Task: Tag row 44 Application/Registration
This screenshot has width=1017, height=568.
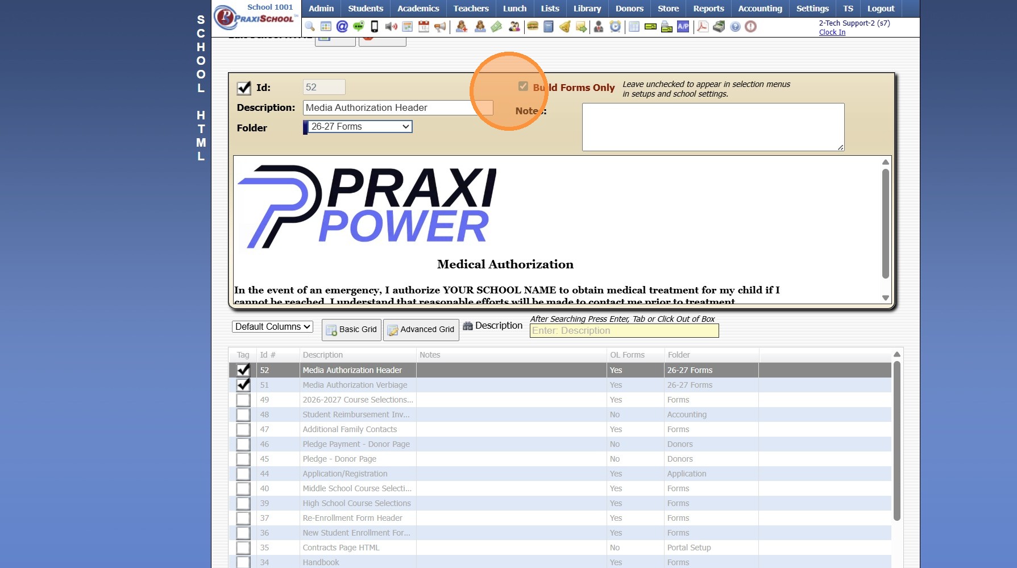Action: [x=243, y=474]
